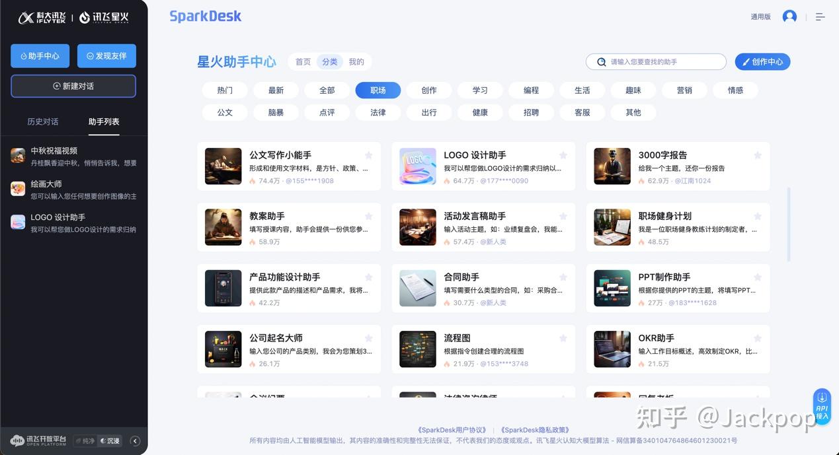Viewport: 839px width, 455px height.
Task: Switch to the 我的 tab
Action: [356, 62]
